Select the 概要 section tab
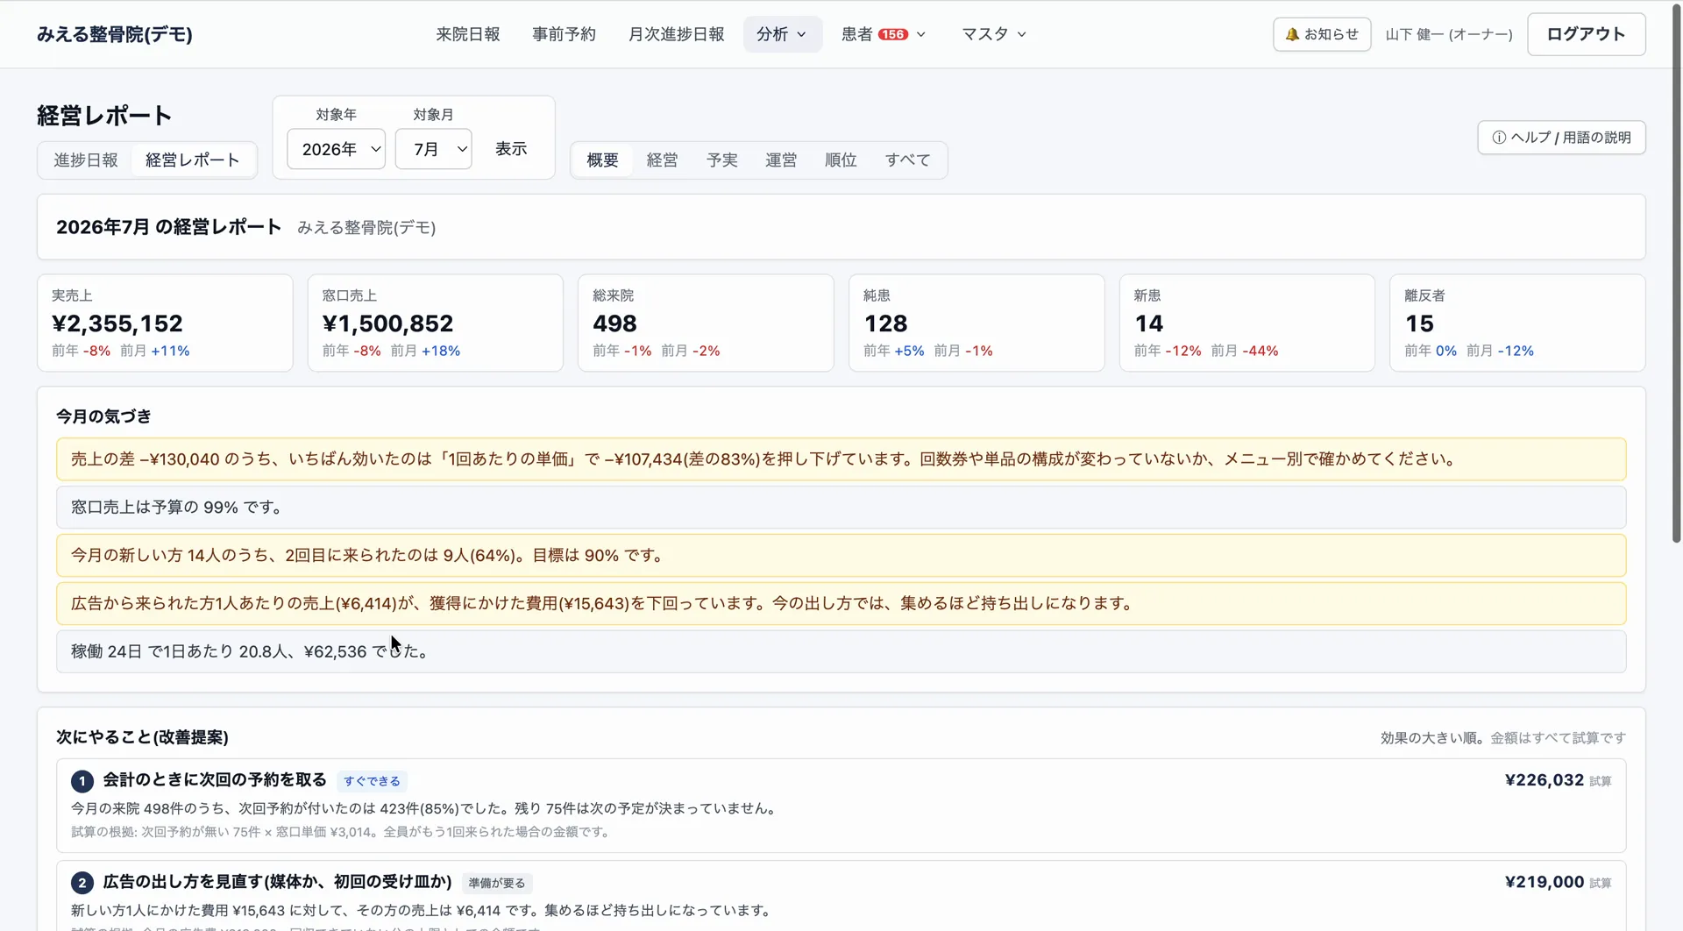 pos(602,160)
